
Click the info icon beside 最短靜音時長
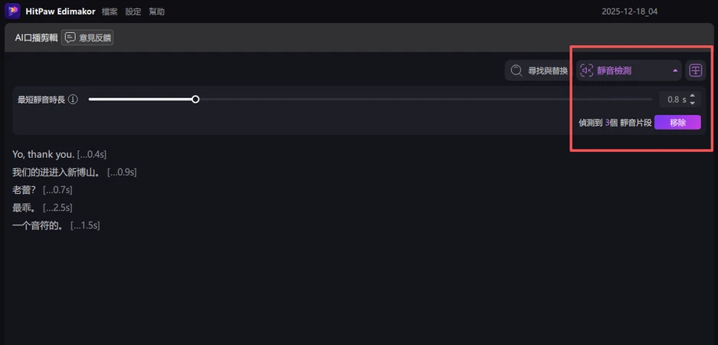(x=73, y=100)
